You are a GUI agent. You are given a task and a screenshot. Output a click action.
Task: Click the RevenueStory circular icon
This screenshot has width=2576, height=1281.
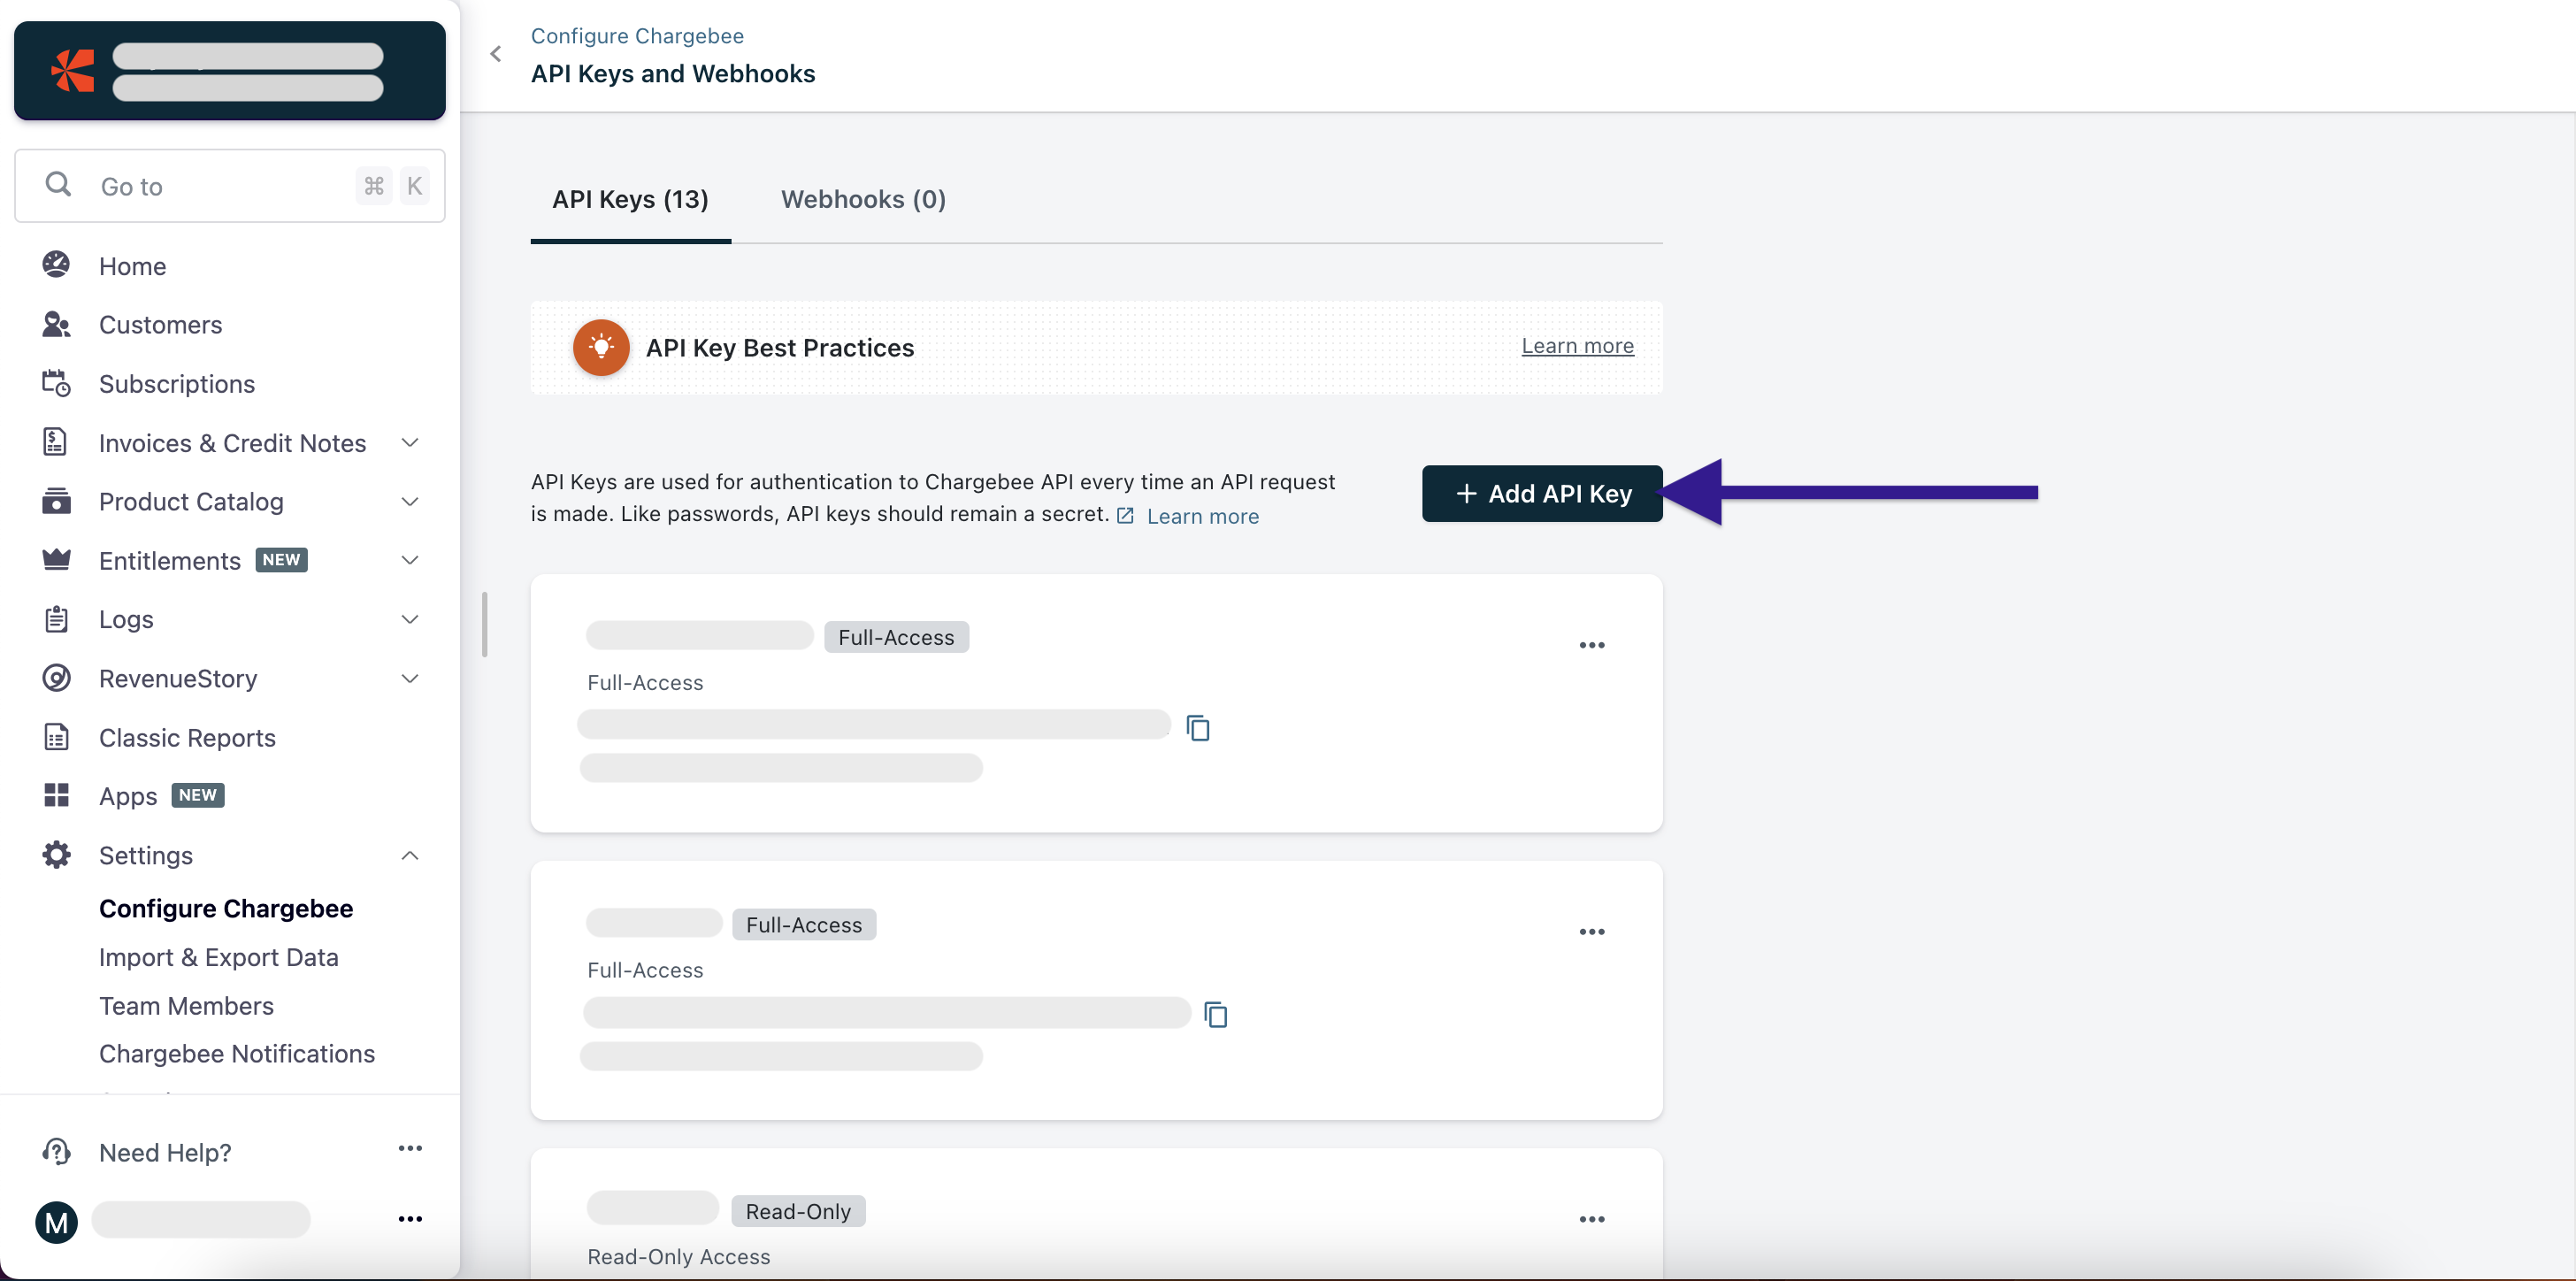tap(56, 678)
